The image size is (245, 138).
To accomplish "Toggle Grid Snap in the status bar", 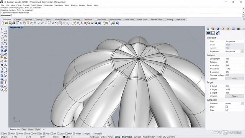I will (95, 137).
